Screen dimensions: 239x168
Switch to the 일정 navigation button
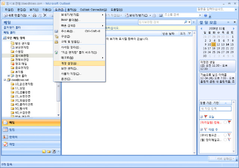[31, 130]
